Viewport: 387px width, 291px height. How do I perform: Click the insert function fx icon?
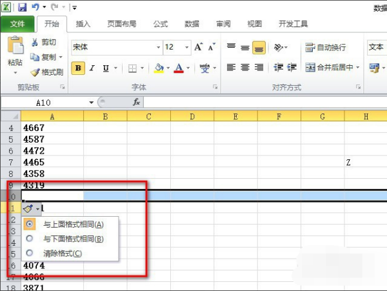coord(137,102)
